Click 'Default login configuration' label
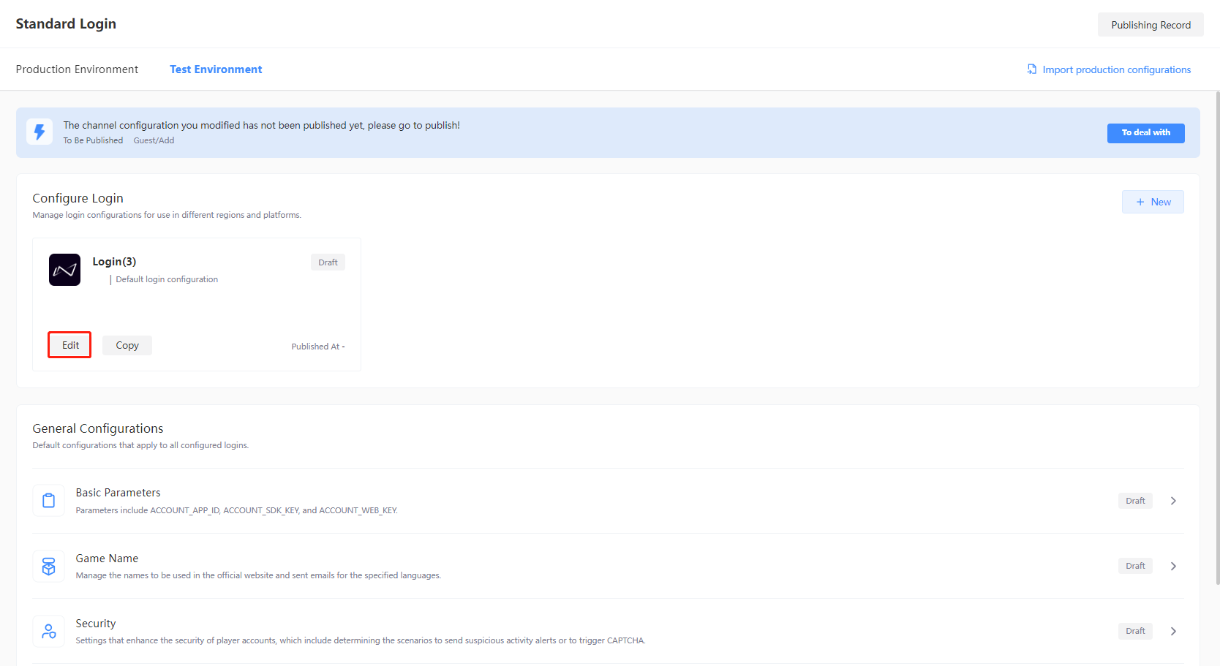Screen dimensions: 1220x666 point(167,279)
